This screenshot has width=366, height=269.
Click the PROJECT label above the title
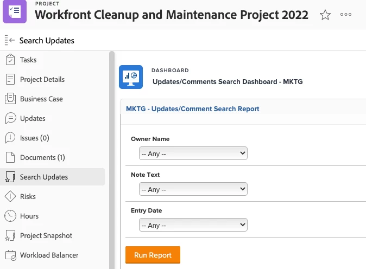(x=47, y=3)
